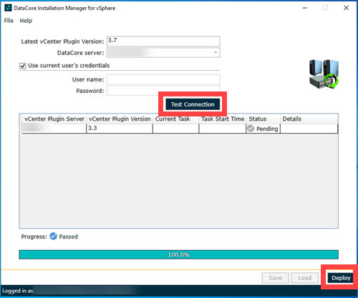Sort by vCenter Plugin Server column header

click(54, 119)
